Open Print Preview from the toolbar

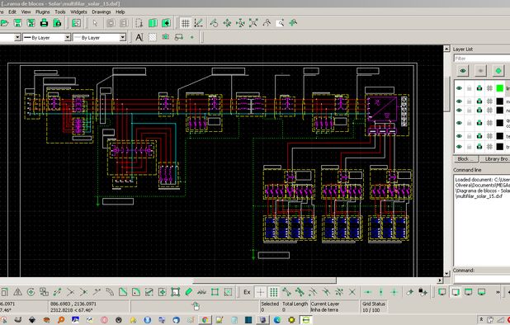(57, 23)
